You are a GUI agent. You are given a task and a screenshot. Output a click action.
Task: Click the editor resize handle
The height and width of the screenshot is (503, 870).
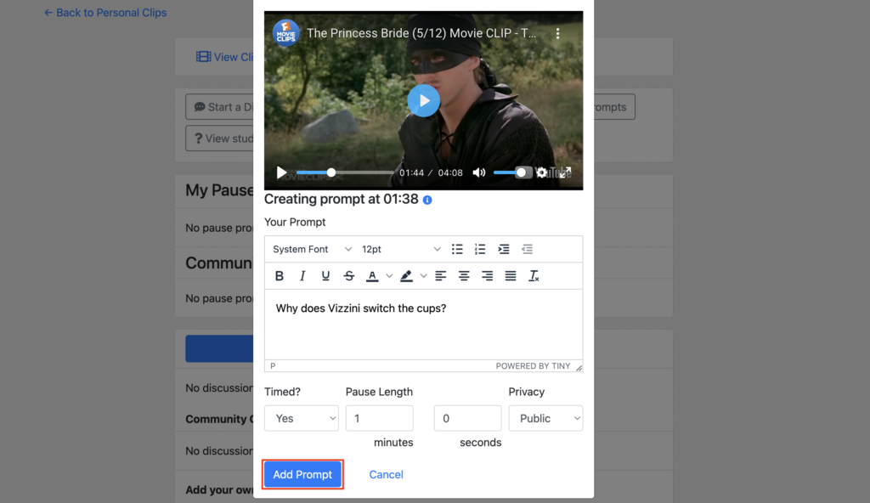click(579, 368)
